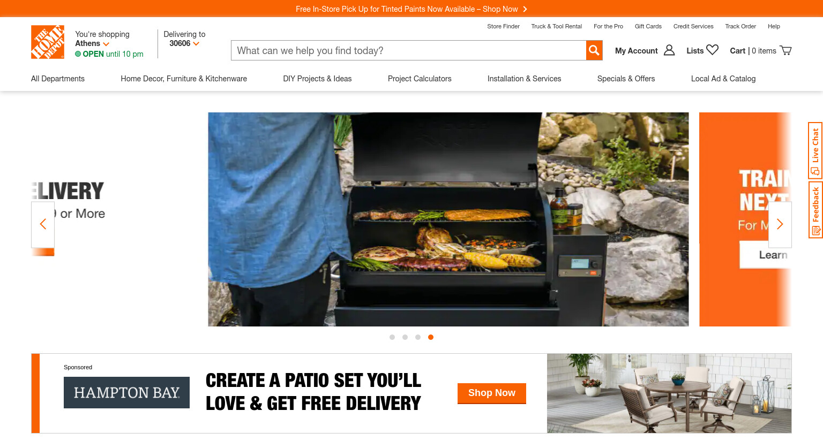Select the third carousel dot
The image size is (823, 441).
point(418,337)
